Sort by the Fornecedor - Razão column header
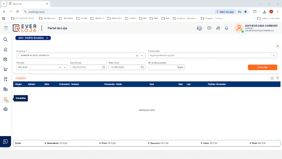 point(113,84)
